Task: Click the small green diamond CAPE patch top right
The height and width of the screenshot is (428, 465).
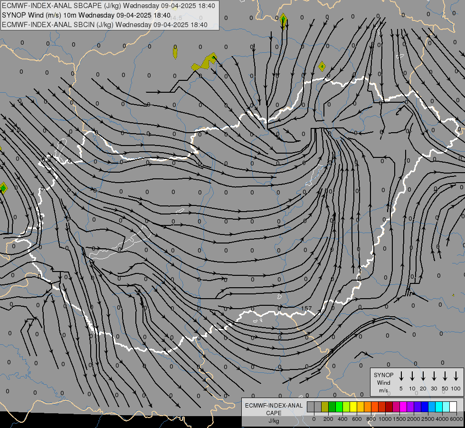Action: tap(322, 66)
